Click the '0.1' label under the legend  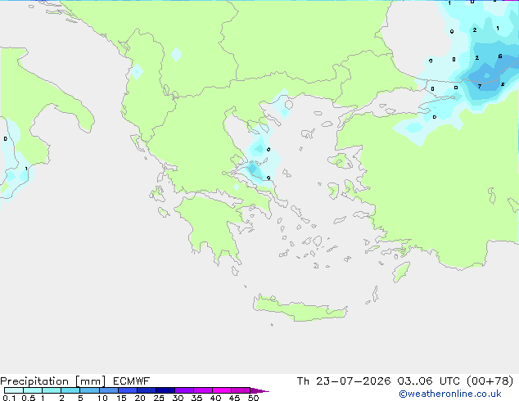click(9, 398)
